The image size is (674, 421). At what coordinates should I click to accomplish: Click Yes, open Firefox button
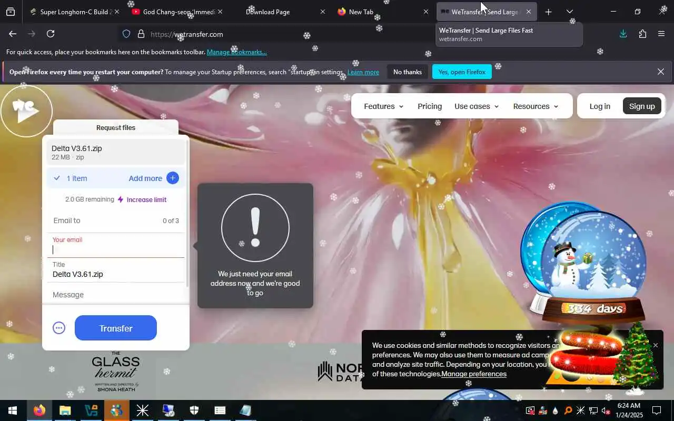point(462,72)
